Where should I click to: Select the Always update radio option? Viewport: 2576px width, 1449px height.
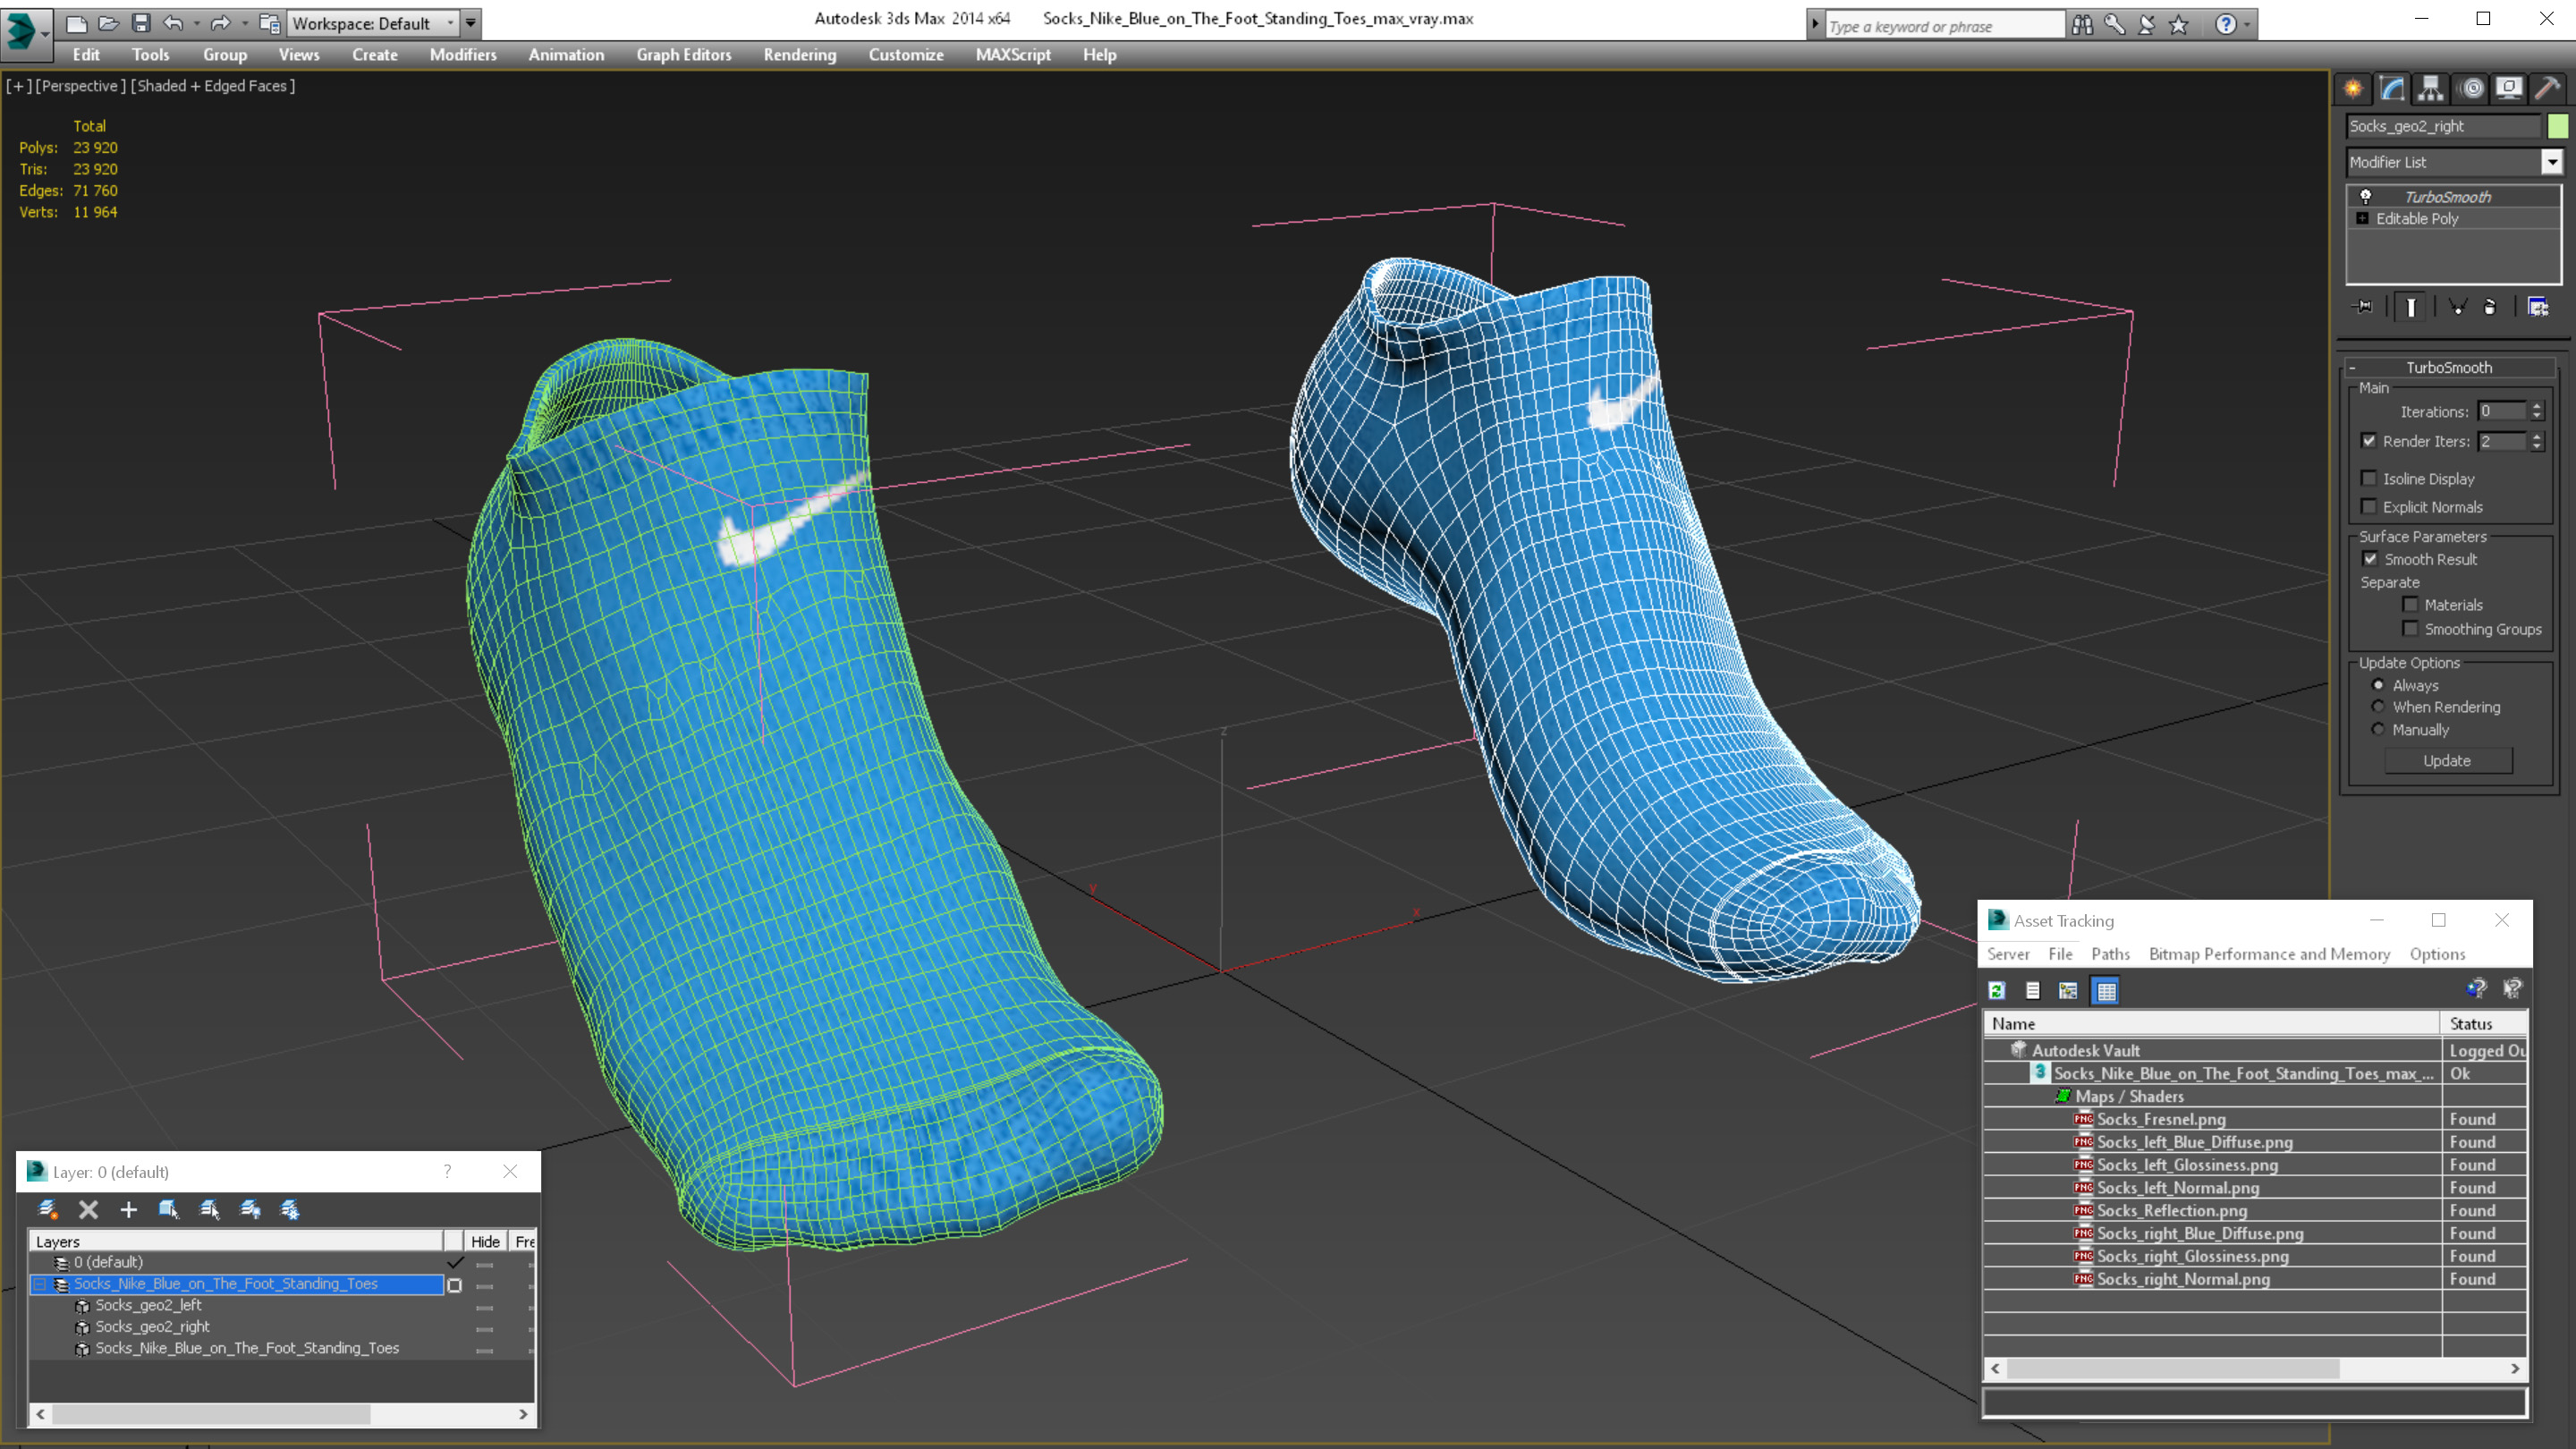(2379, 686)
